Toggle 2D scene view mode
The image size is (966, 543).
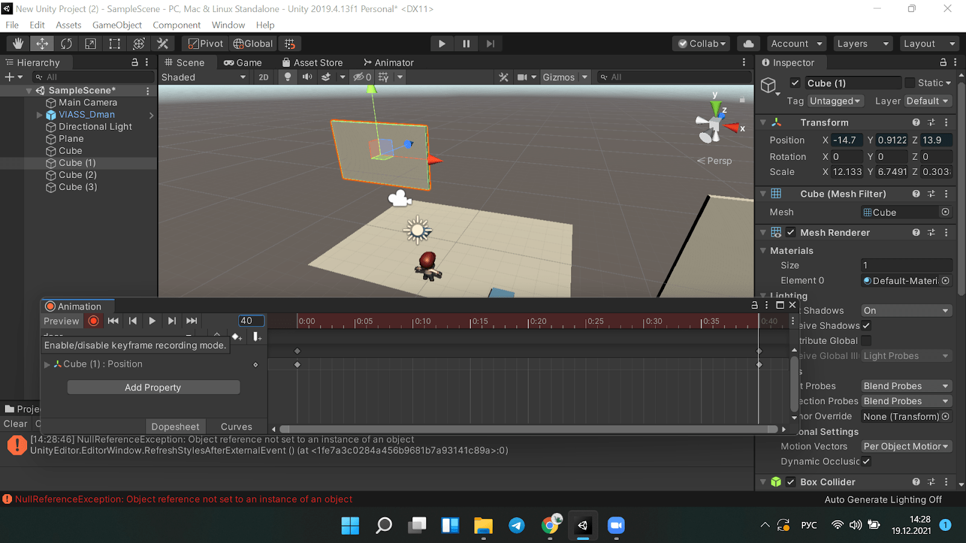(263, 77)
